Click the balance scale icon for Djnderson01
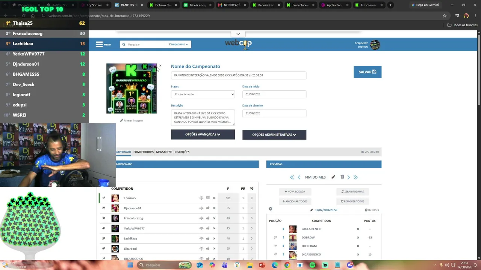Screen dimensions: 481x270 click(x=201, y=208)
